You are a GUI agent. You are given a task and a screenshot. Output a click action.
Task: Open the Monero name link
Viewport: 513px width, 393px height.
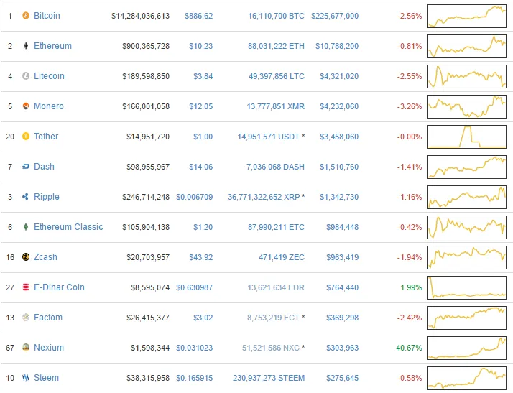[x=49, y=106]
